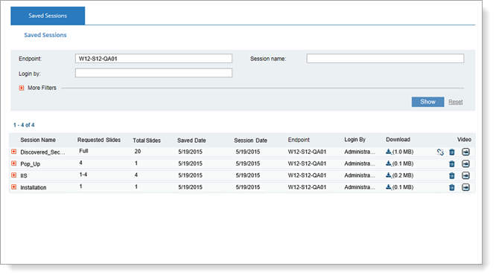
Task: Delete the Discovered_Sec session
Action: point(452,152)
